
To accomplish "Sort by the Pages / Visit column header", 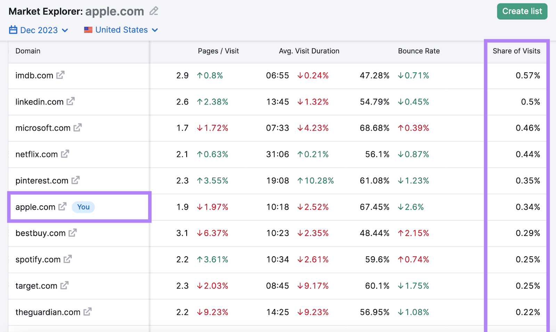I will click(x=218, y=51).
